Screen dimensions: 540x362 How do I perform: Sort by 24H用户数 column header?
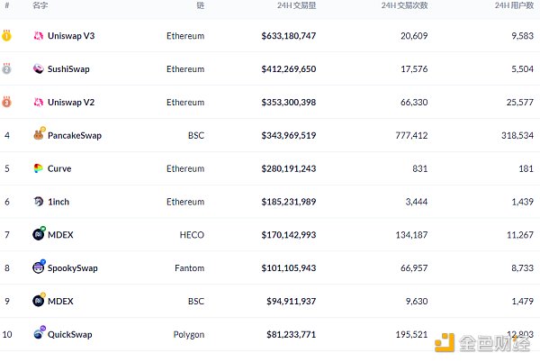coord(515,5)
